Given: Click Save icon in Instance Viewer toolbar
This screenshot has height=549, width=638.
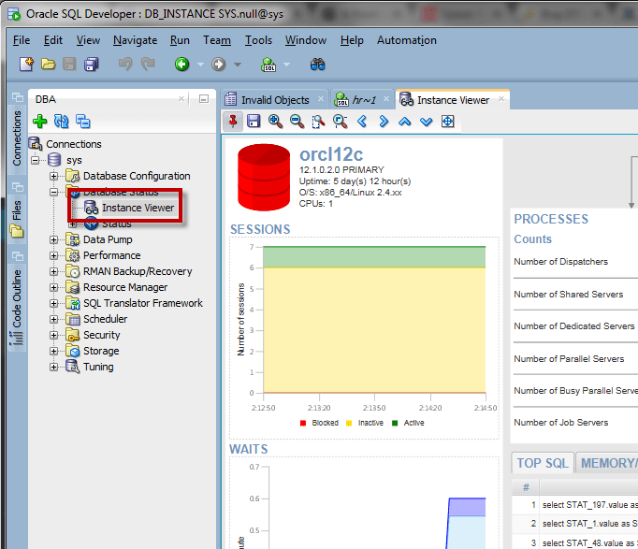Looking at the screenshot, I should (254, 122).
